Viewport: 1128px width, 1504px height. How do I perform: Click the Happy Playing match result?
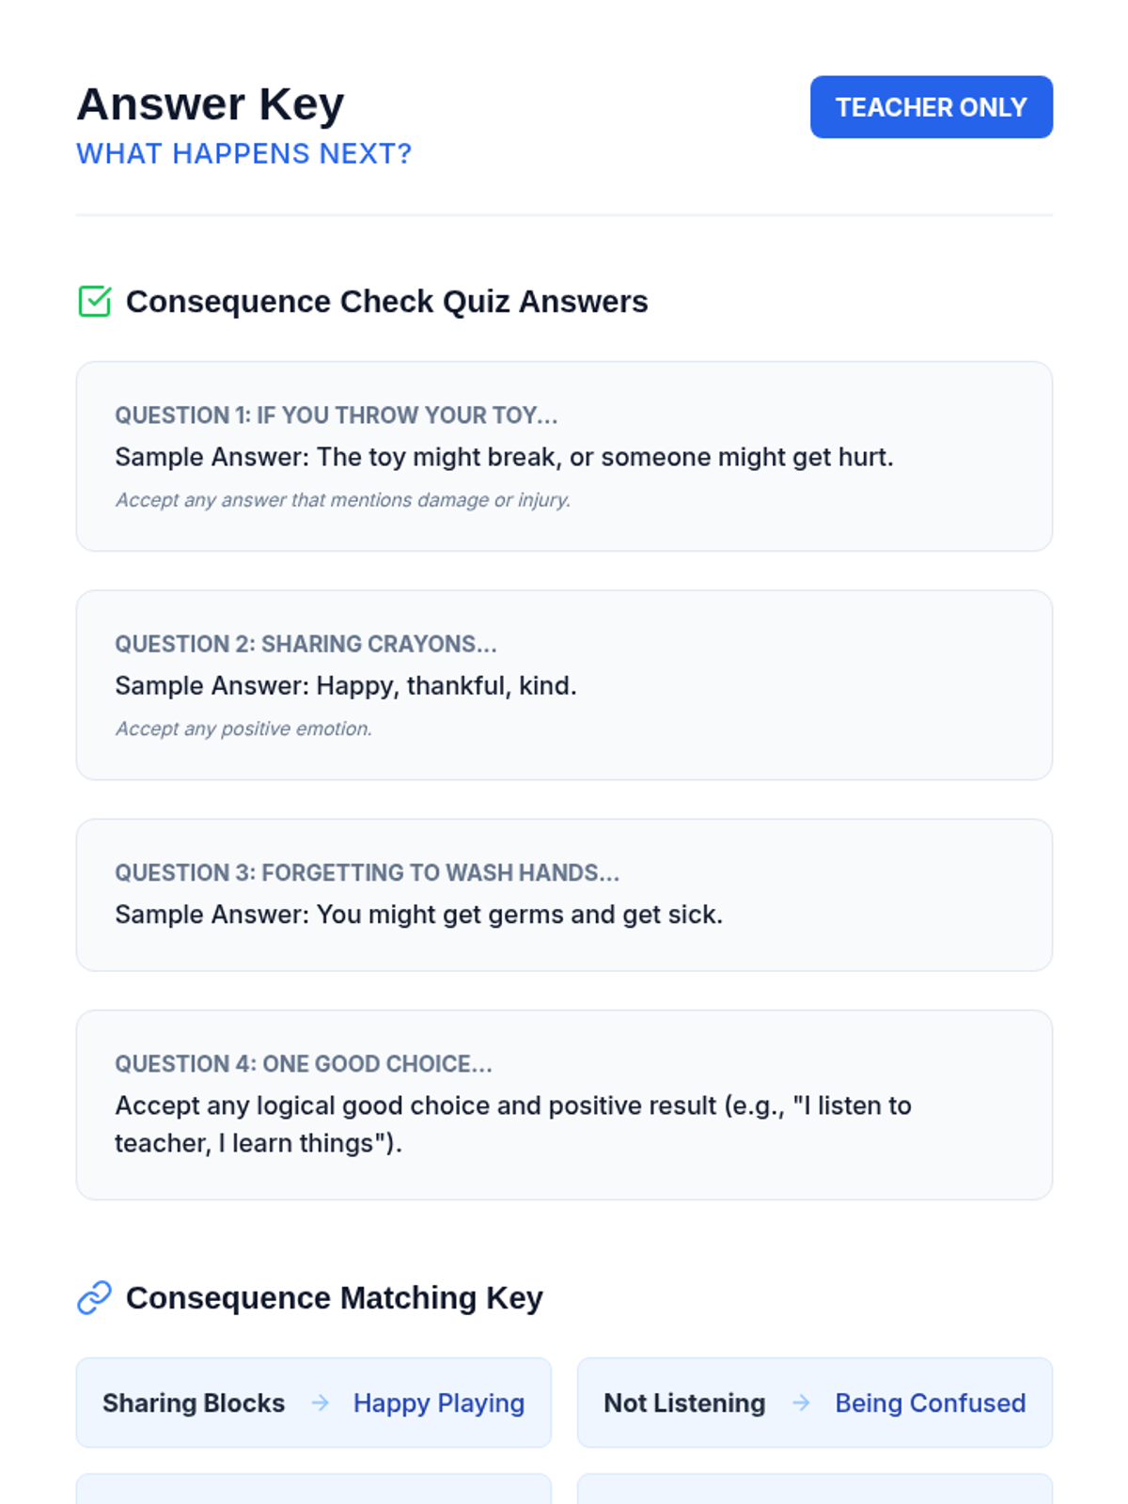pos(439,1402)
